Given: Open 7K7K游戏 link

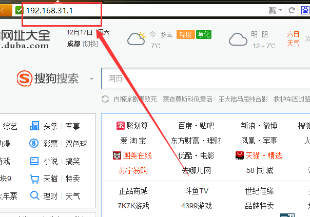Looking at the screenshot, I should click(133, 206).
